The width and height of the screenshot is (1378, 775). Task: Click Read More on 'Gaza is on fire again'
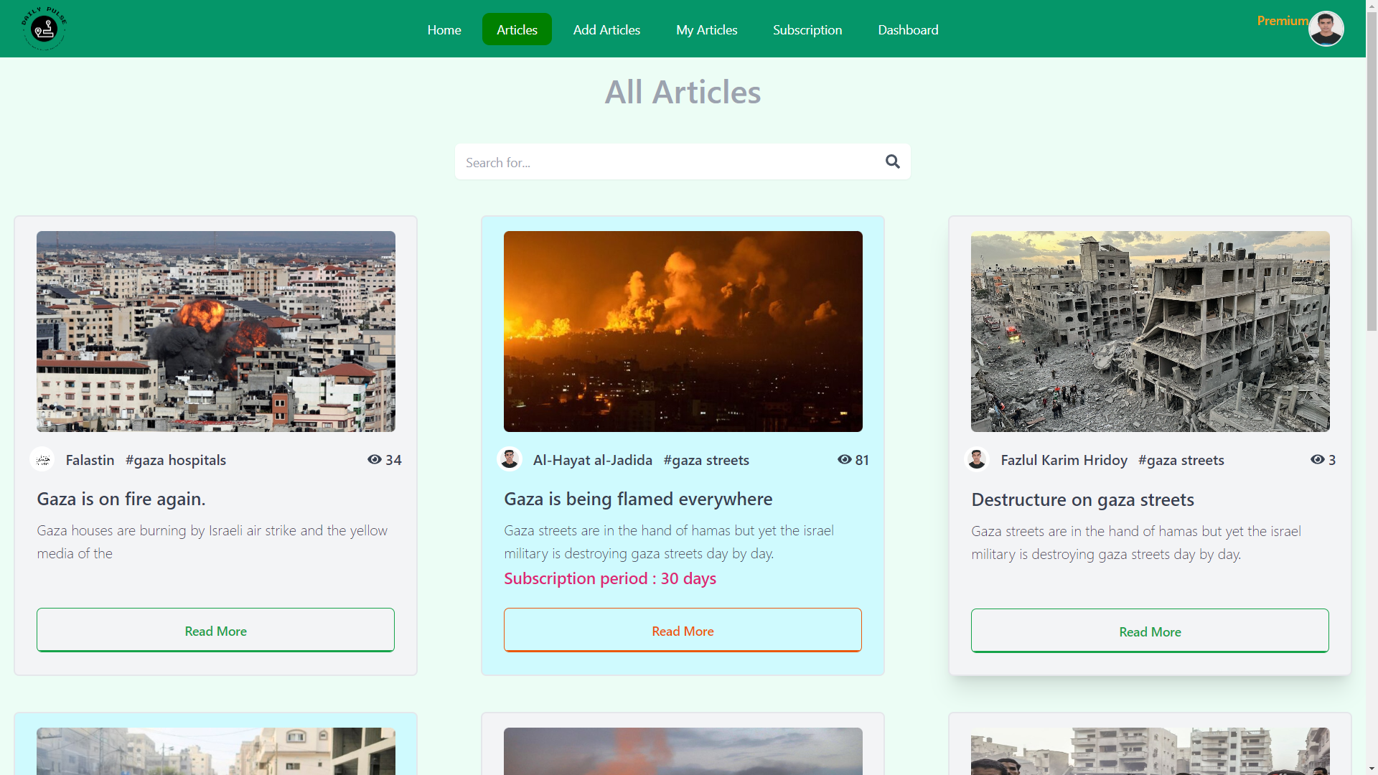[x=215, y=630]
